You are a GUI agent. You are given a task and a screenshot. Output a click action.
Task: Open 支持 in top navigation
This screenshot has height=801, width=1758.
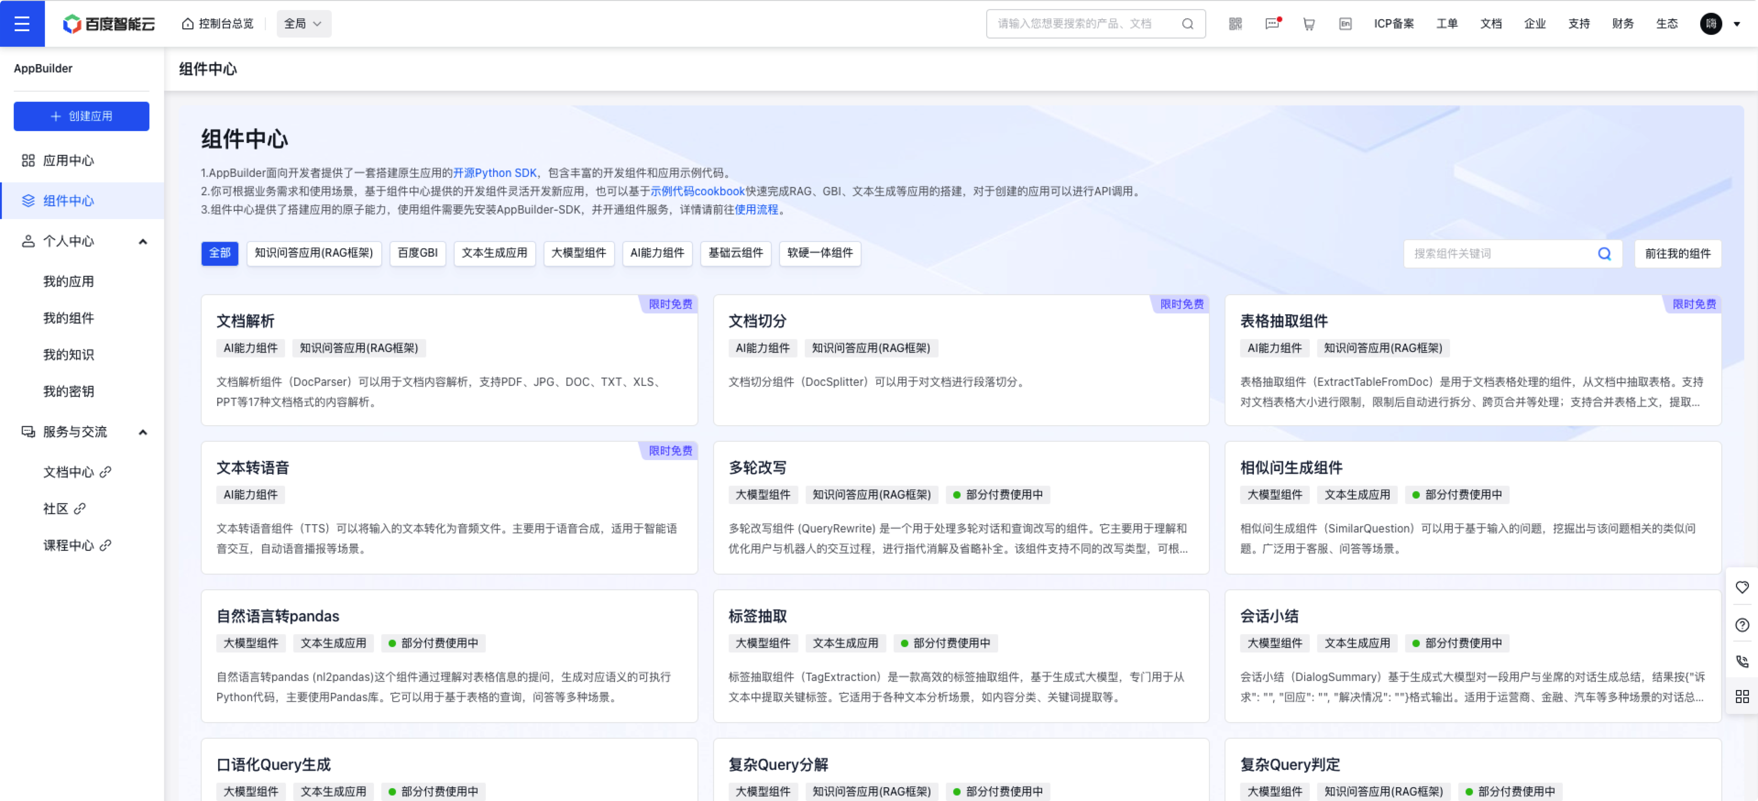[x=1578, y=24]
